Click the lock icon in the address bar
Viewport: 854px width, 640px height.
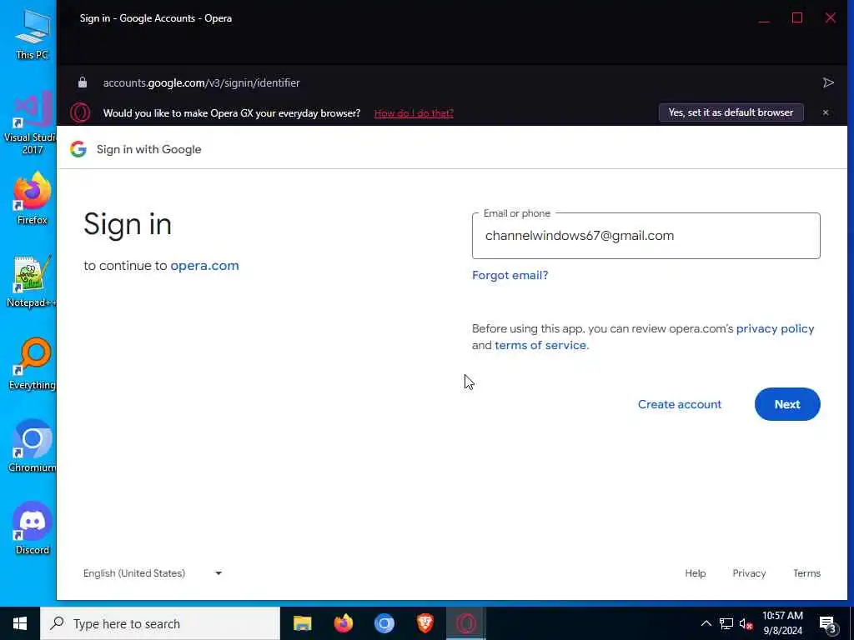pyautogui.click(x=83, y=82)
